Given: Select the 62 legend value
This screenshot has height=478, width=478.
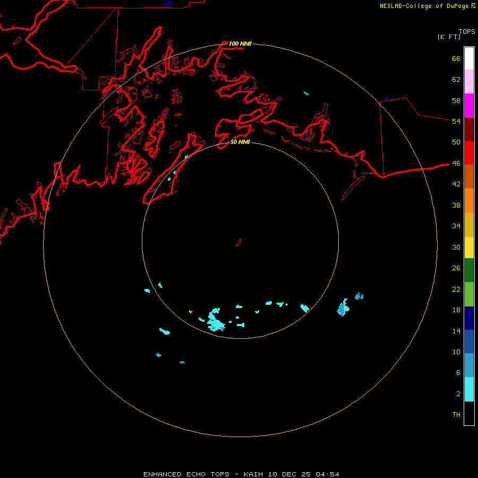Looking at the screenshot, I should coord(456,80).
